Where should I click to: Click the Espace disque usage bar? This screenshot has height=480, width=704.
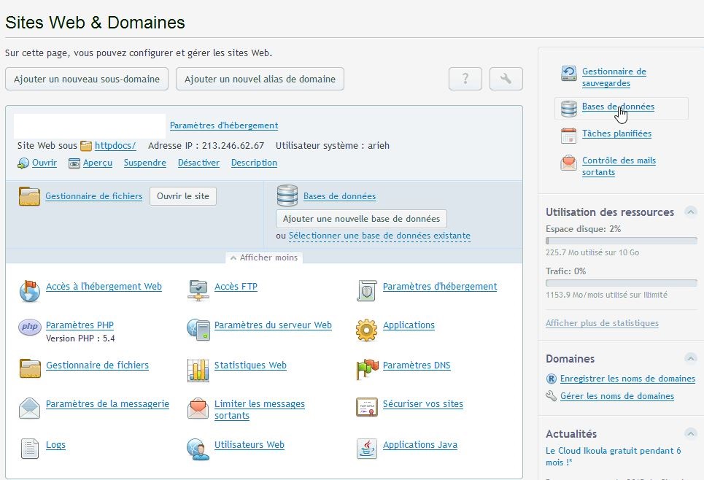pyautogui.click(x=621, y=241)
